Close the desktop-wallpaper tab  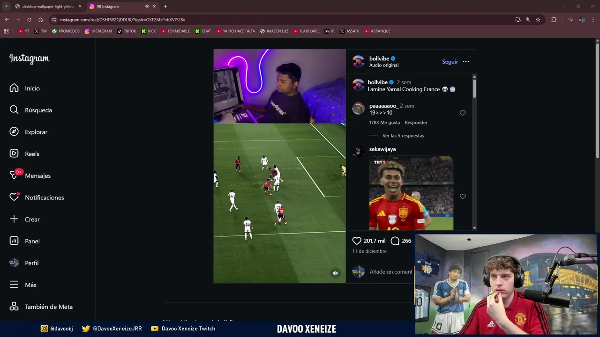pos(80,7)
